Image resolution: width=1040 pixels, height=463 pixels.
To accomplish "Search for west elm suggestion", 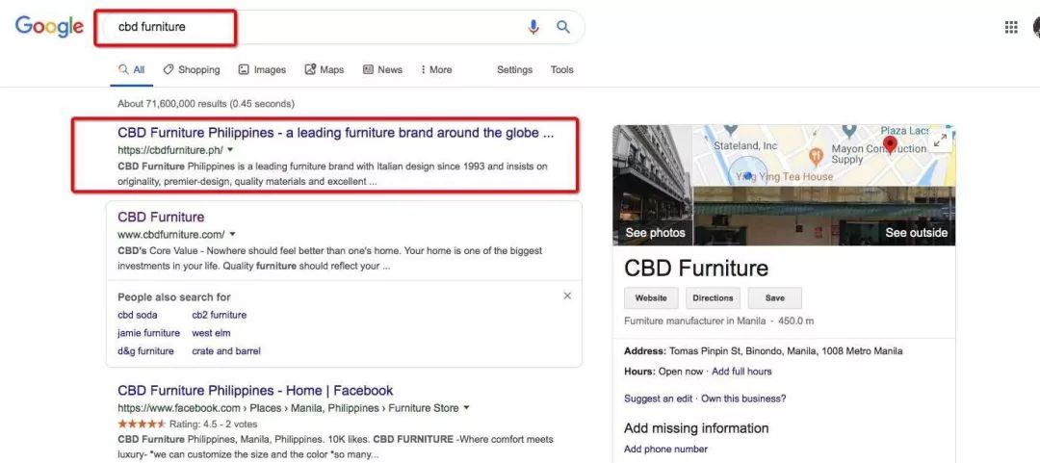I will (x=211, y=333).
